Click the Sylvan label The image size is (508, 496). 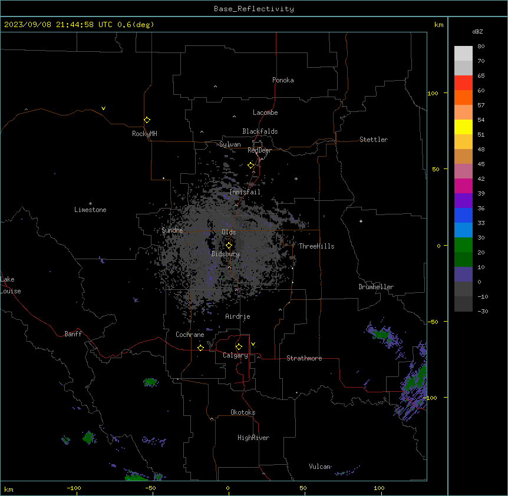(x=230, y=144)
